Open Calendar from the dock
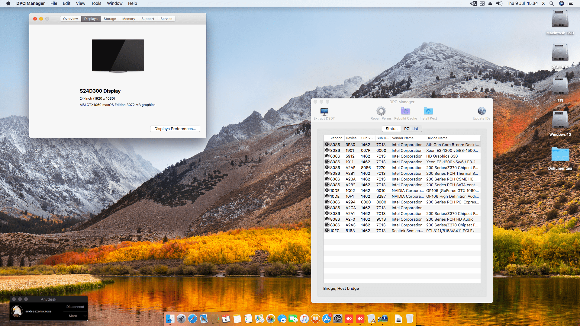The width and height of the screenshot is (580, 326). tap(226, 318)
